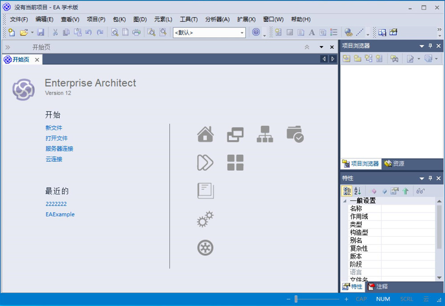Click the letter A text element icon
The height and width of the screenshot is (306, 445).
311,32
